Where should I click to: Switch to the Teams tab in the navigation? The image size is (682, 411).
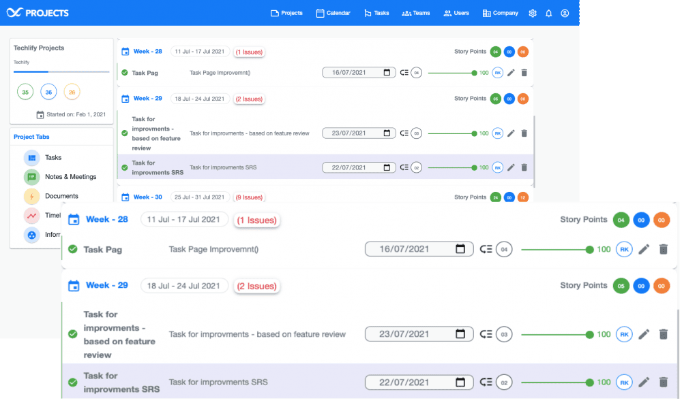point(415,12)
